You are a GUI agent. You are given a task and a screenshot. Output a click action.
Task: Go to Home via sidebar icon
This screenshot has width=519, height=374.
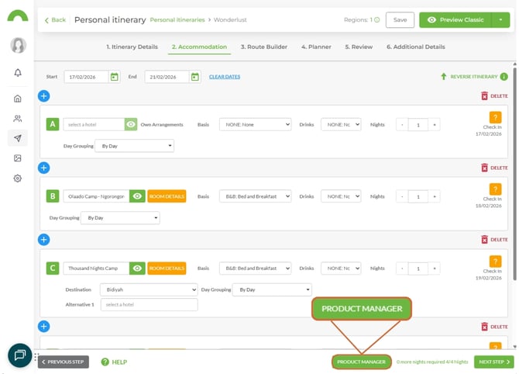click(18, 99)
